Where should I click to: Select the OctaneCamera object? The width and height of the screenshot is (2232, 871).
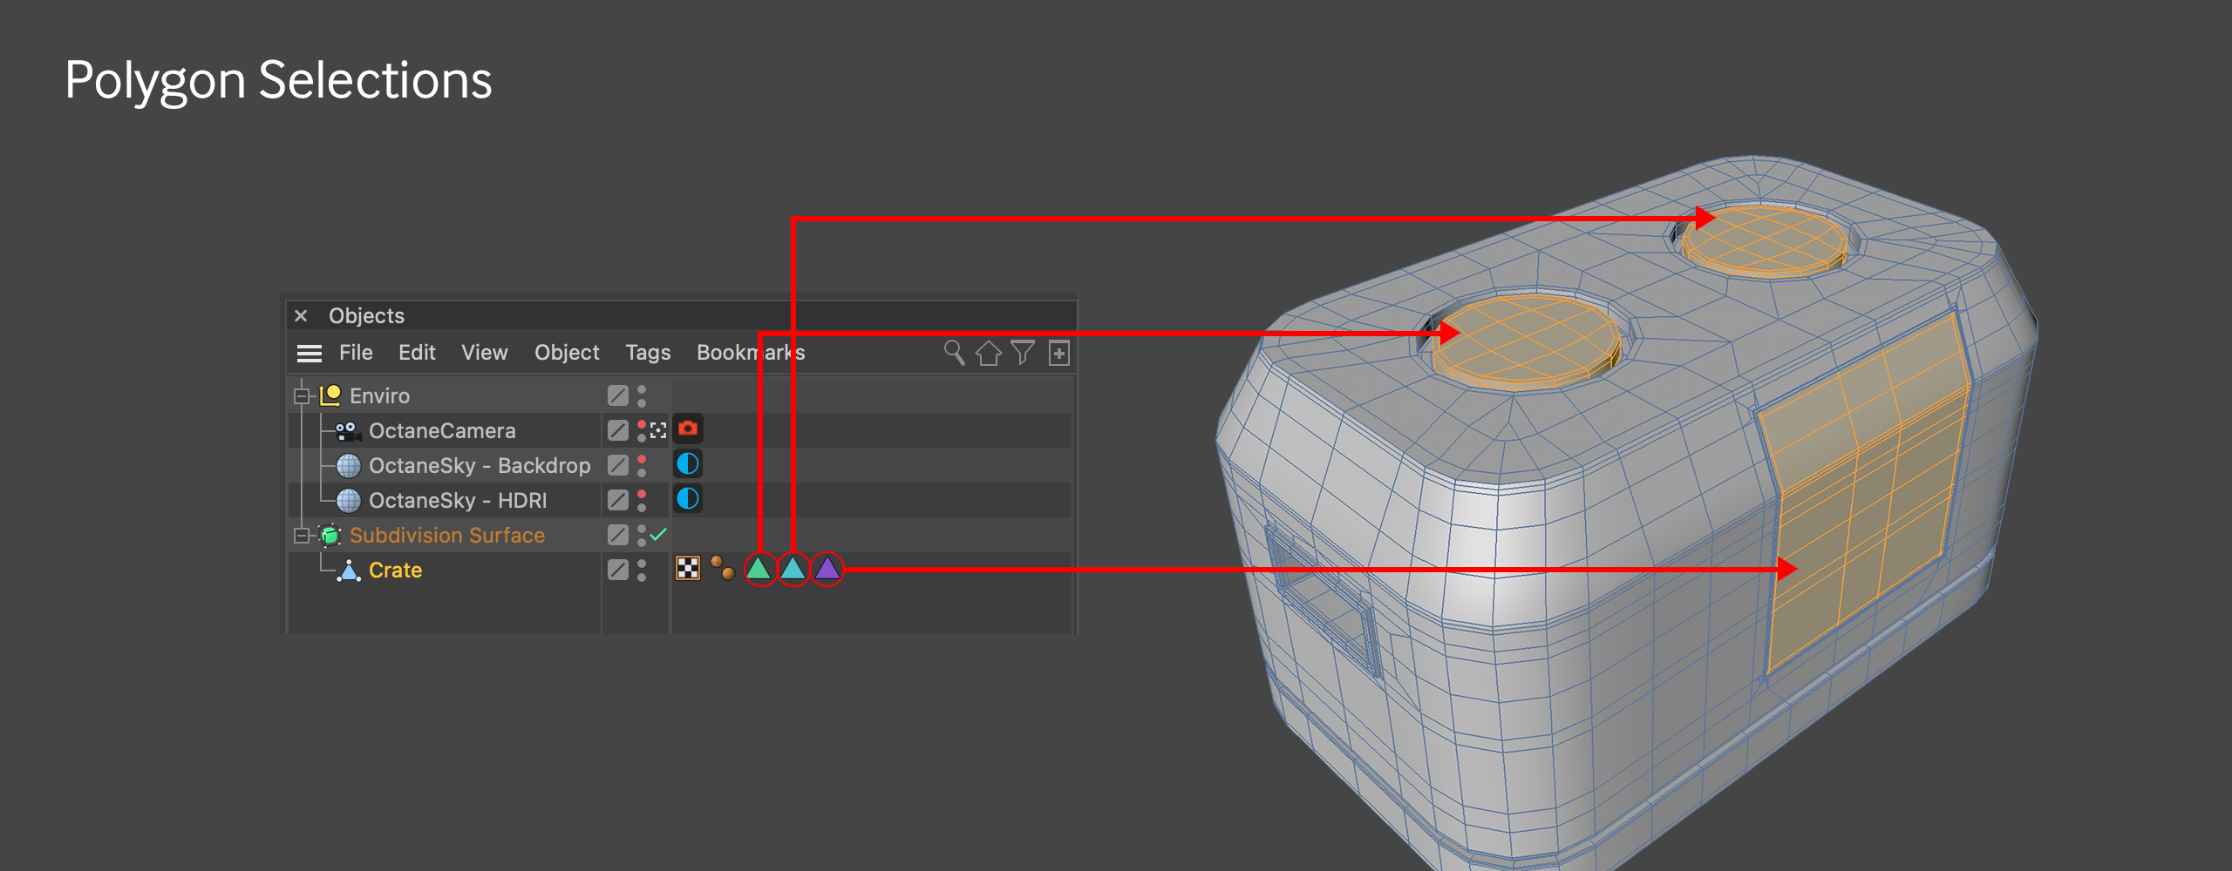click(x=441, y=431)
